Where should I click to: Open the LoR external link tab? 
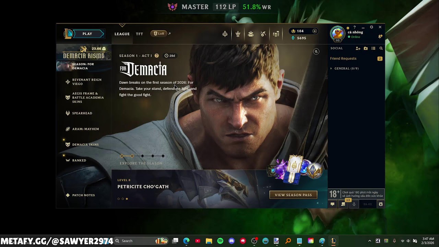coord(160,34)
